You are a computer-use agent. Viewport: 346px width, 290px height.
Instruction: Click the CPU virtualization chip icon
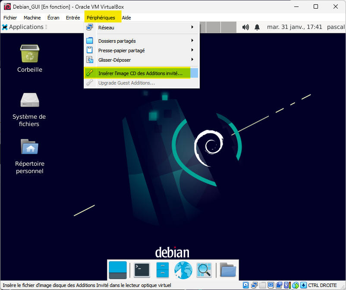(x=287, y=285)
